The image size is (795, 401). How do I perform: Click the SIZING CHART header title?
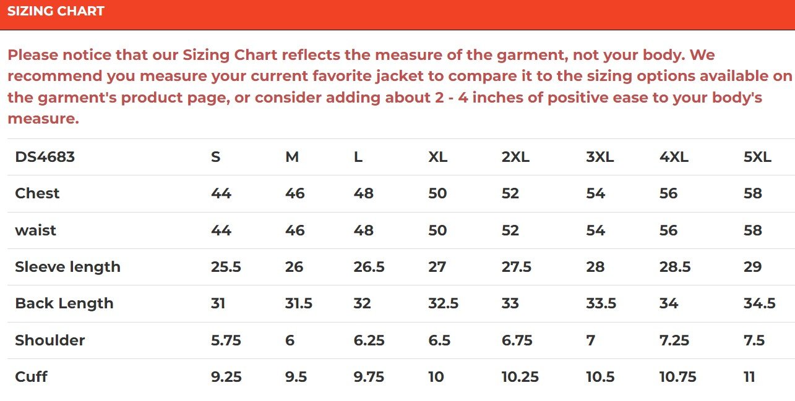pos(56,11)
